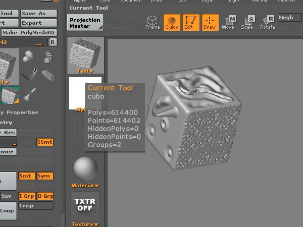303x227 pixels.
Task: Click the 'Current Tool' title label
Action: [x=110, y=88]
